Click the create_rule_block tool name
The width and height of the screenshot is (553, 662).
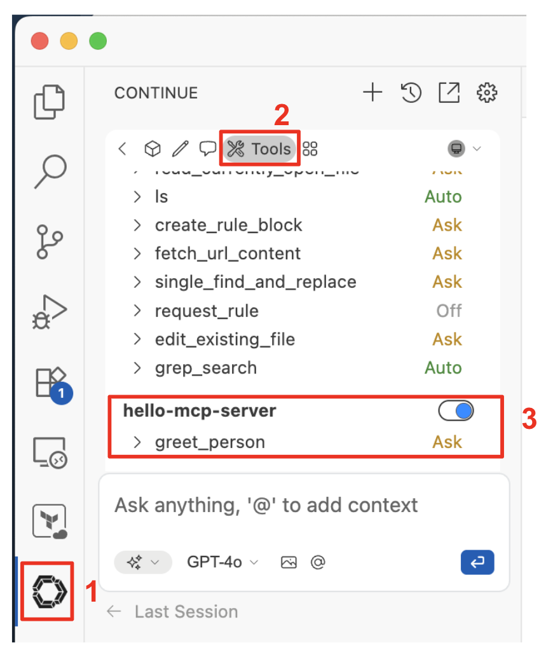click(x=229, y=225)
